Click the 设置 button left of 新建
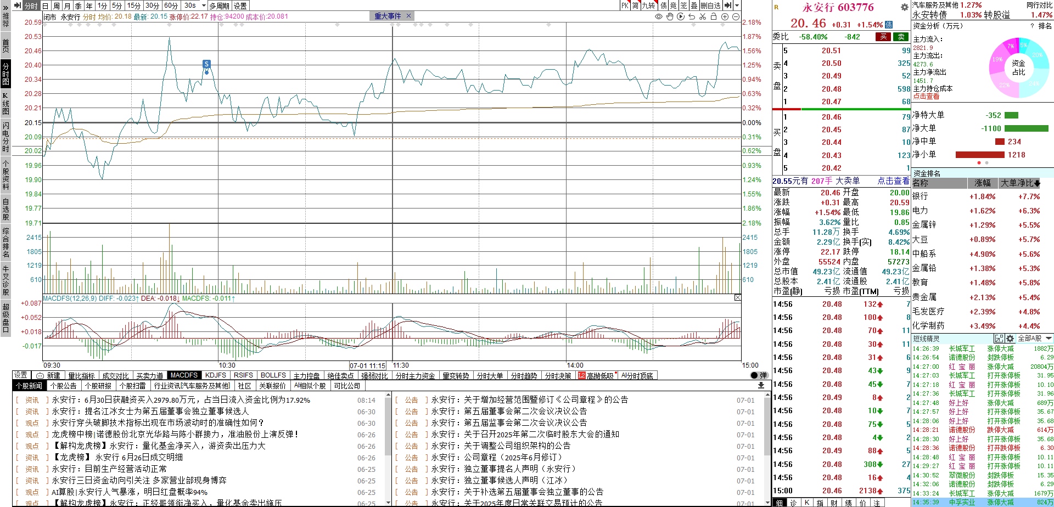 (x=21, y=375)
